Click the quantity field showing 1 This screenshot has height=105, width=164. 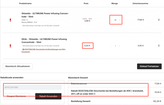coord(115,46)
